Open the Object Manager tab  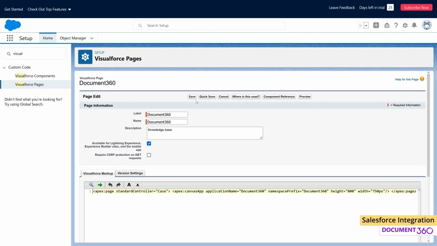pos(73,38)
